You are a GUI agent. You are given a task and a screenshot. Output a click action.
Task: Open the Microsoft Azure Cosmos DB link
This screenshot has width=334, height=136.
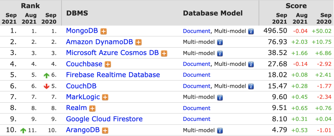point(112,53)
